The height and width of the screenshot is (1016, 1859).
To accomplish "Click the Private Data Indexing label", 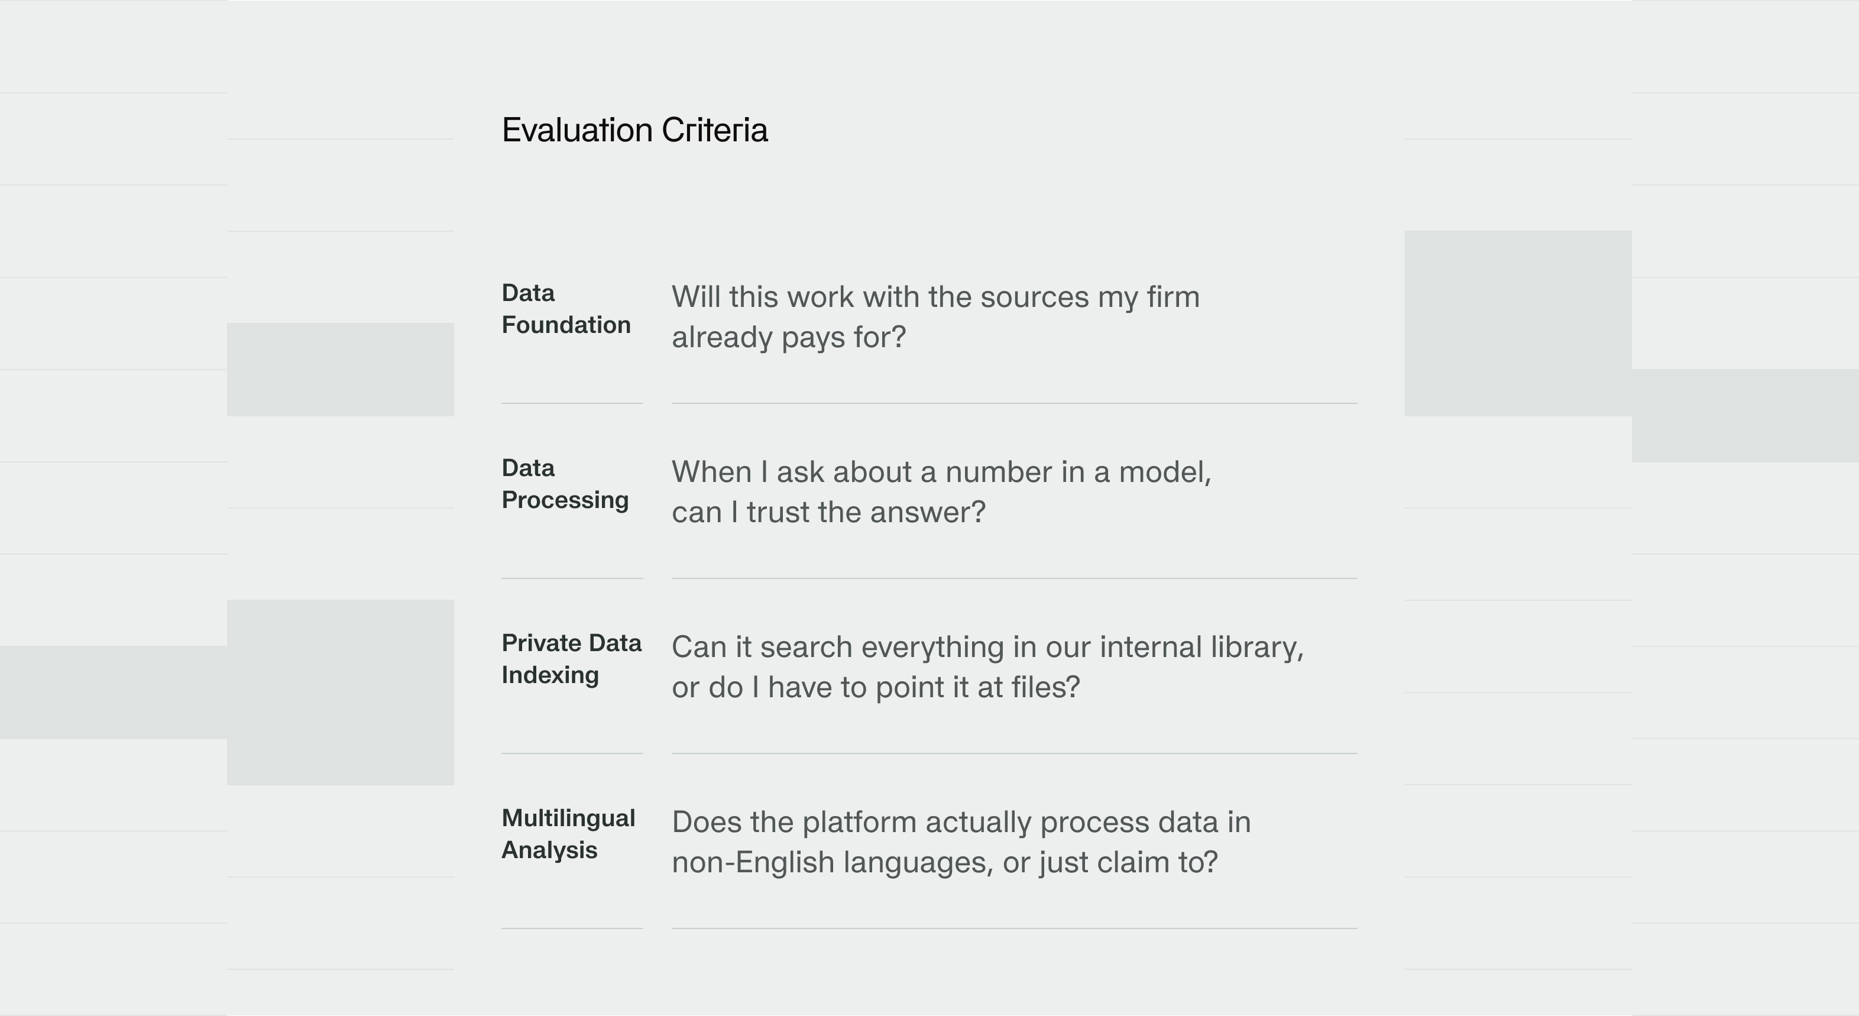I will pos(571,659).
